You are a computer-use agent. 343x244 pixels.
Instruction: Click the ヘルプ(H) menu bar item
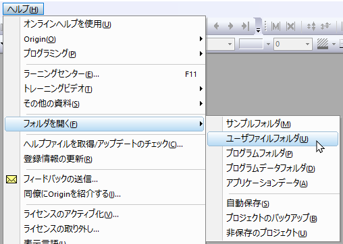tap(23, 9)
